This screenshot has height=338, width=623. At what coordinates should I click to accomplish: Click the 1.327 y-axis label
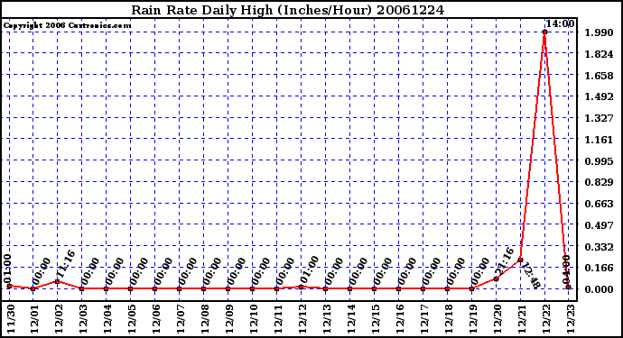coord(599,118)
